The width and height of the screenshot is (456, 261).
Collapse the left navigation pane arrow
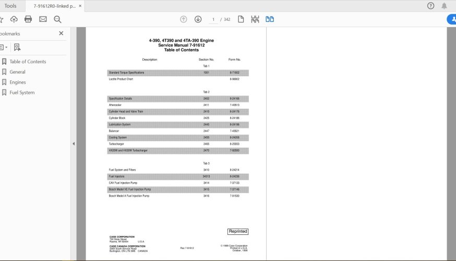click(x=73, y=144)
